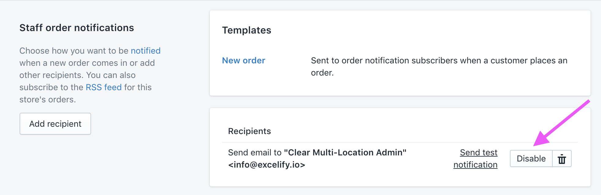Click the "Send test notification" link

pyautogui.click(x=478, y=153)
